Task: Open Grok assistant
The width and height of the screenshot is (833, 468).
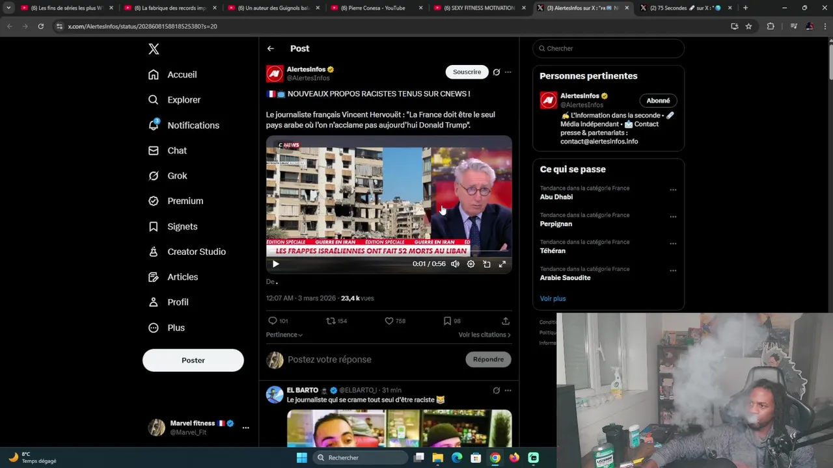Action: pyautogui.click(x=167, y=176)
